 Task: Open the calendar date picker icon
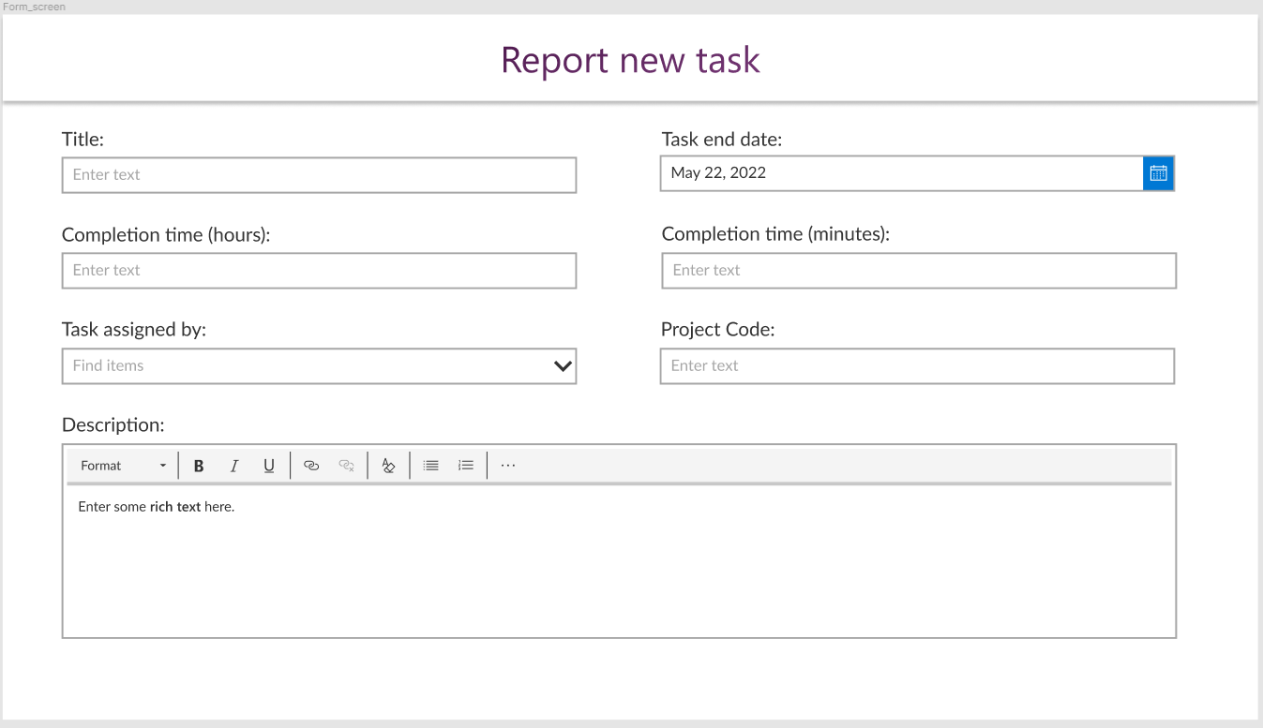click(x=1158, y=173)
